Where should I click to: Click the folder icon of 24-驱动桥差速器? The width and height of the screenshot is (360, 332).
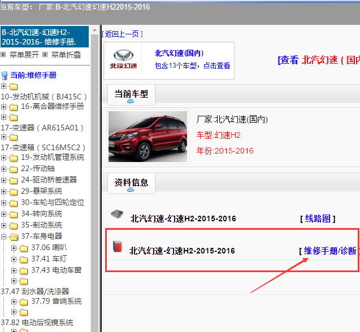(14, 180)
